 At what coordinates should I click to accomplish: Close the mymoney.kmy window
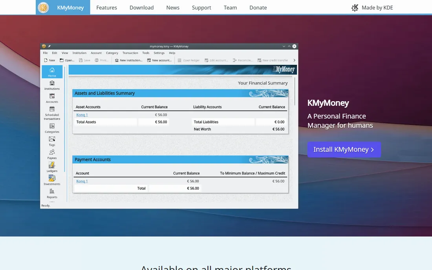(294, 46)
